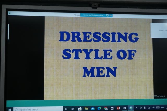Launch Microsoft Store from taskbar
This screenshot has width=167, height=111.
pos(80,109)
